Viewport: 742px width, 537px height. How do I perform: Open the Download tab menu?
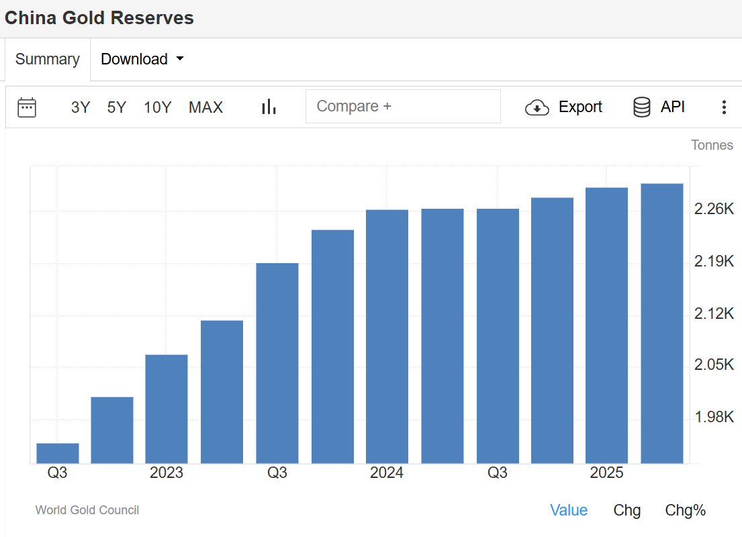click(134, 59)
